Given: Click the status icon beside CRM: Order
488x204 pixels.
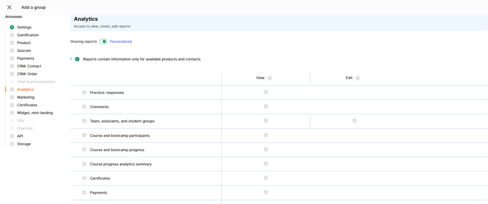Looking at the screenshot, I should [12, 74].
